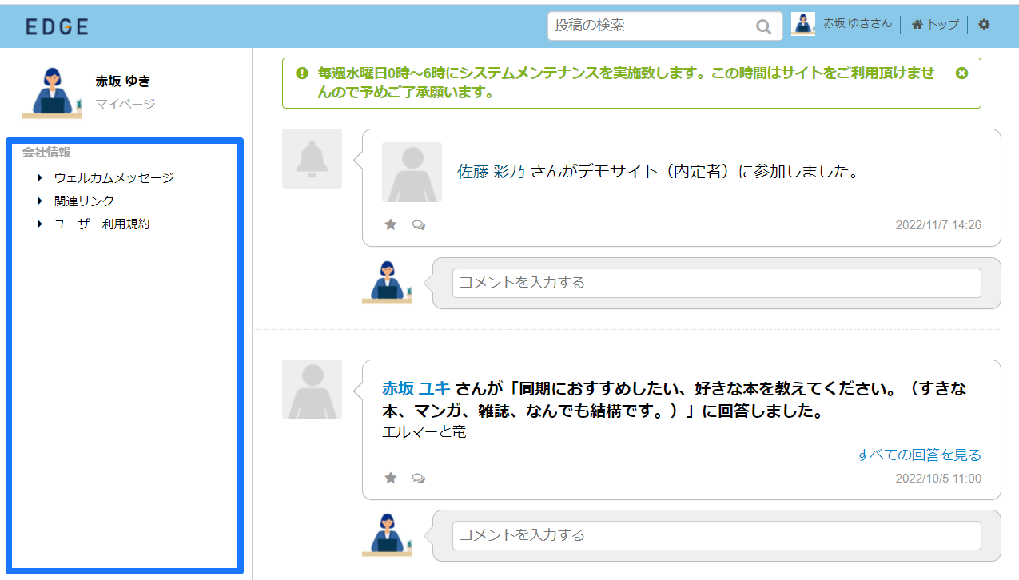Open 関連リンク in the sidebar
The image size is (1019, 580).
[x=84, y=201]
